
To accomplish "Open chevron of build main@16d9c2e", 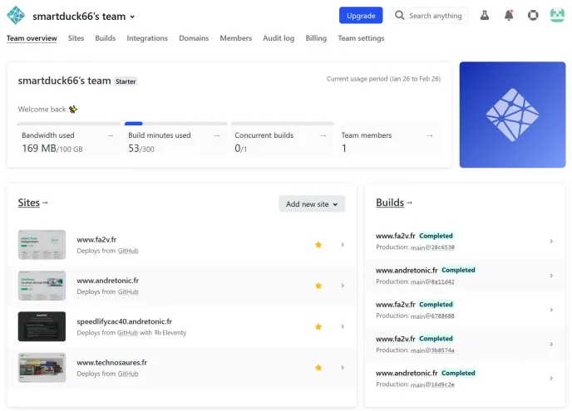I will click(x=551, y=379).
